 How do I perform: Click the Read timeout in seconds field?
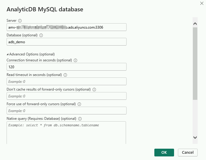[67, 81]
